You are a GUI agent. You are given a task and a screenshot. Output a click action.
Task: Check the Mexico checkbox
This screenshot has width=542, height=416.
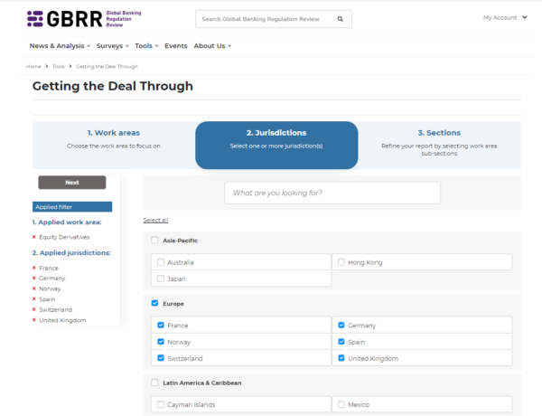click(341, 404)
